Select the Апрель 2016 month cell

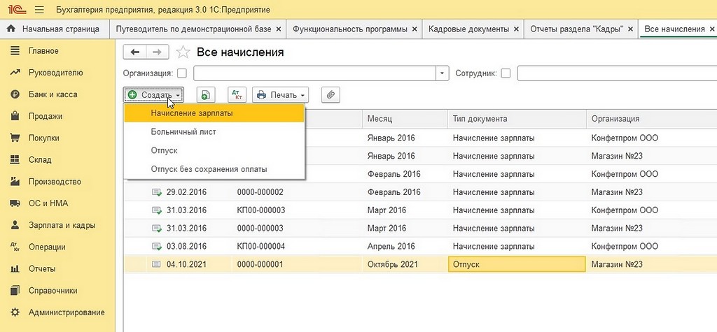391,247
